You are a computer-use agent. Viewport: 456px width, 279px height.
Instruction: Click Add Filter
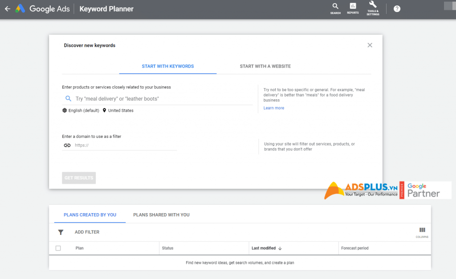[x=87, y=232]
